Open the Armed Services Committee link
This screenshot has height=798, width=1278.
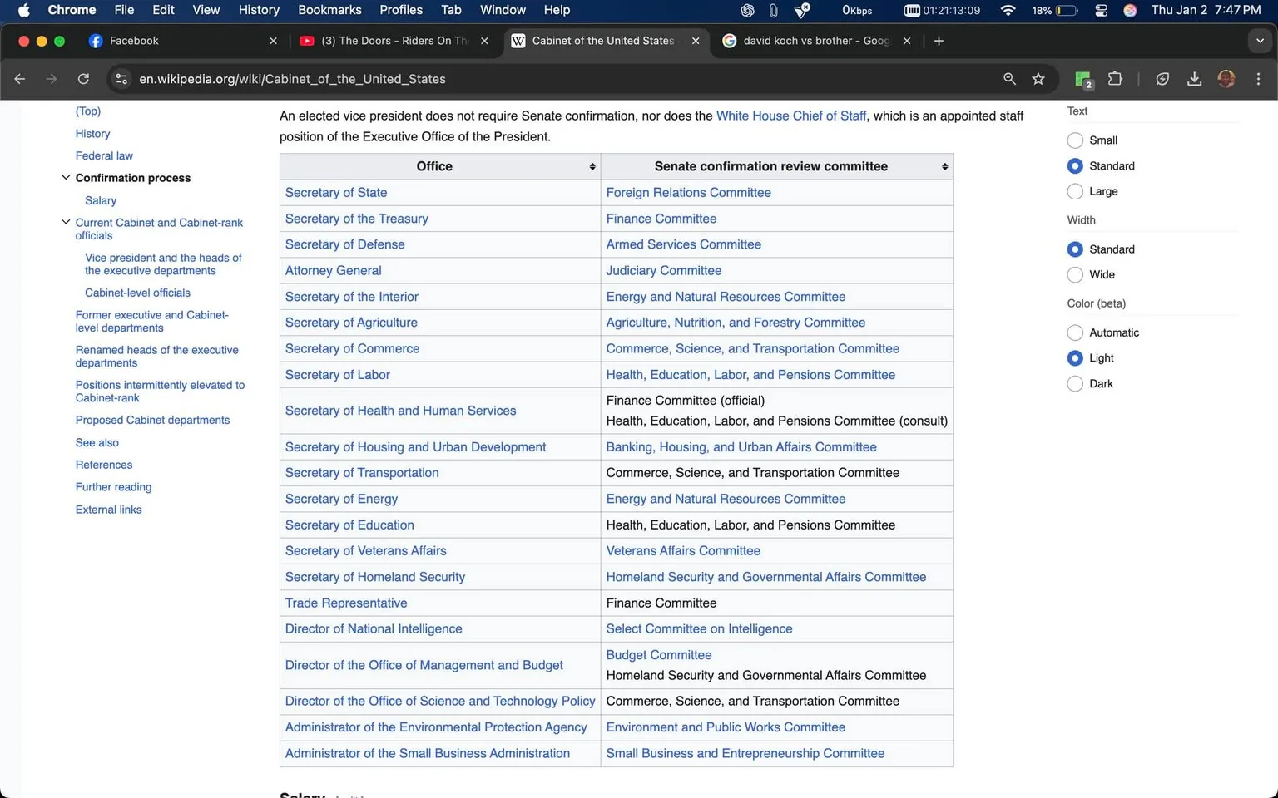(x=682, y=244)
